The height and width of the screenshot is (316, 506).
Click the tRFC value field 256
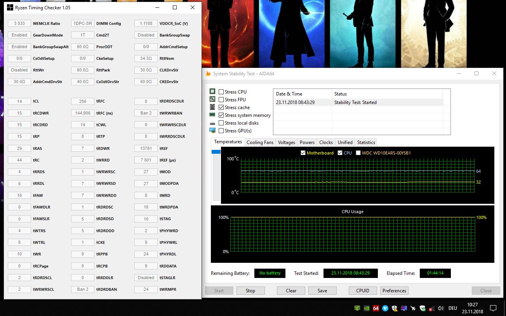[83, 101]
